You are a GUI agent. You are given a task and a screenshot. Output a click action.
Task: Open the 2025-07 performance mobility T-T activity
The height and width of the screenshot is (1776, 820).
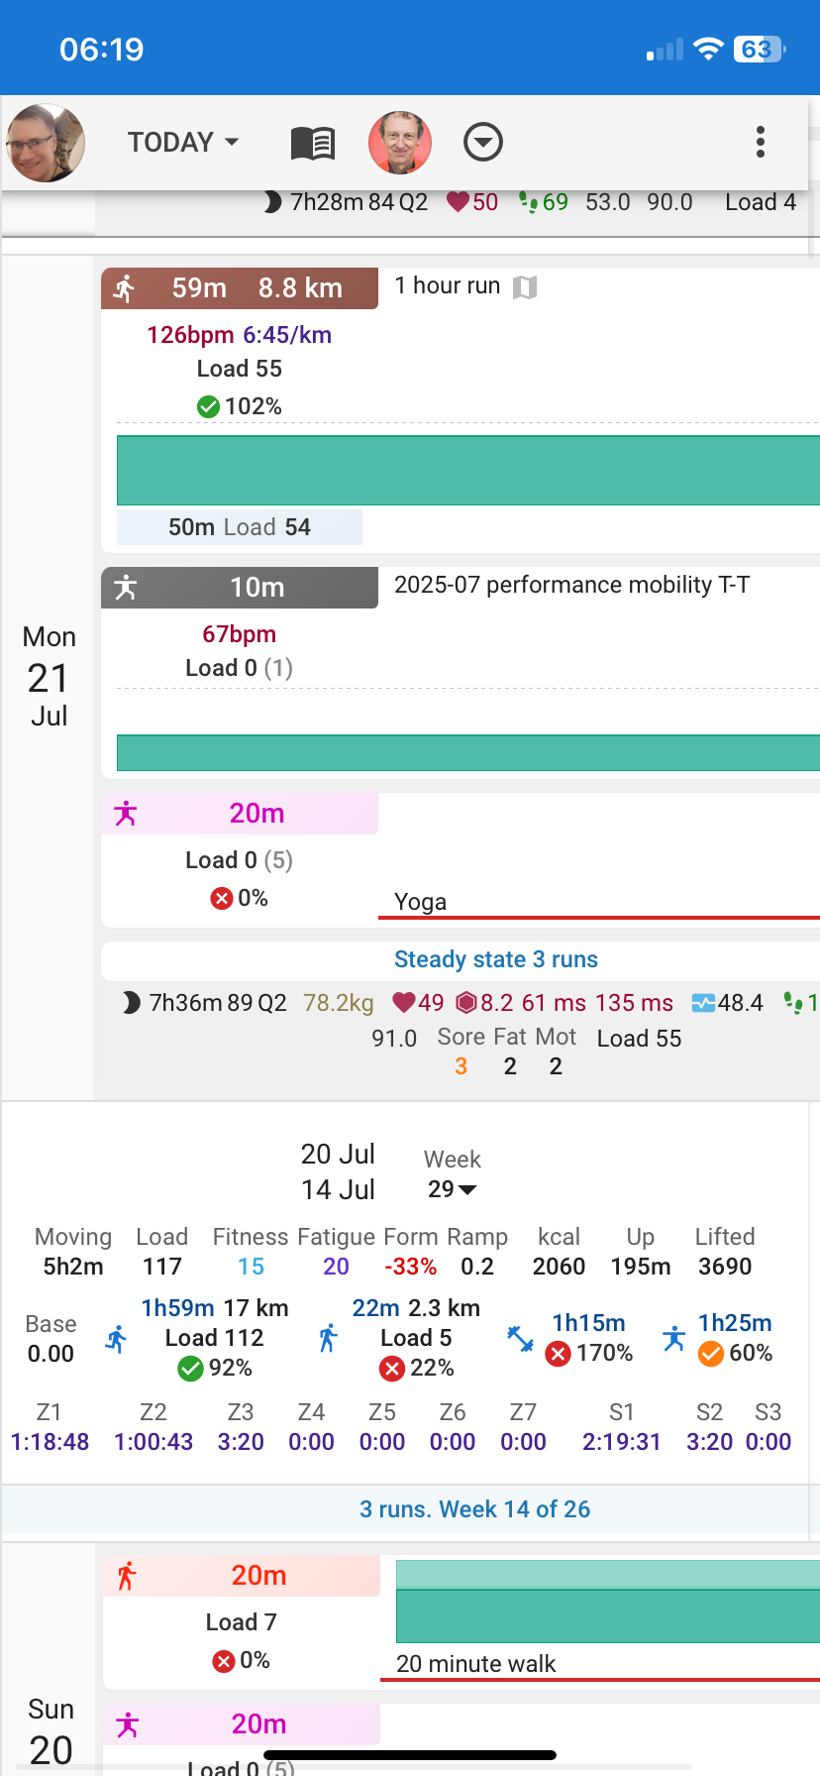[571, 585]
